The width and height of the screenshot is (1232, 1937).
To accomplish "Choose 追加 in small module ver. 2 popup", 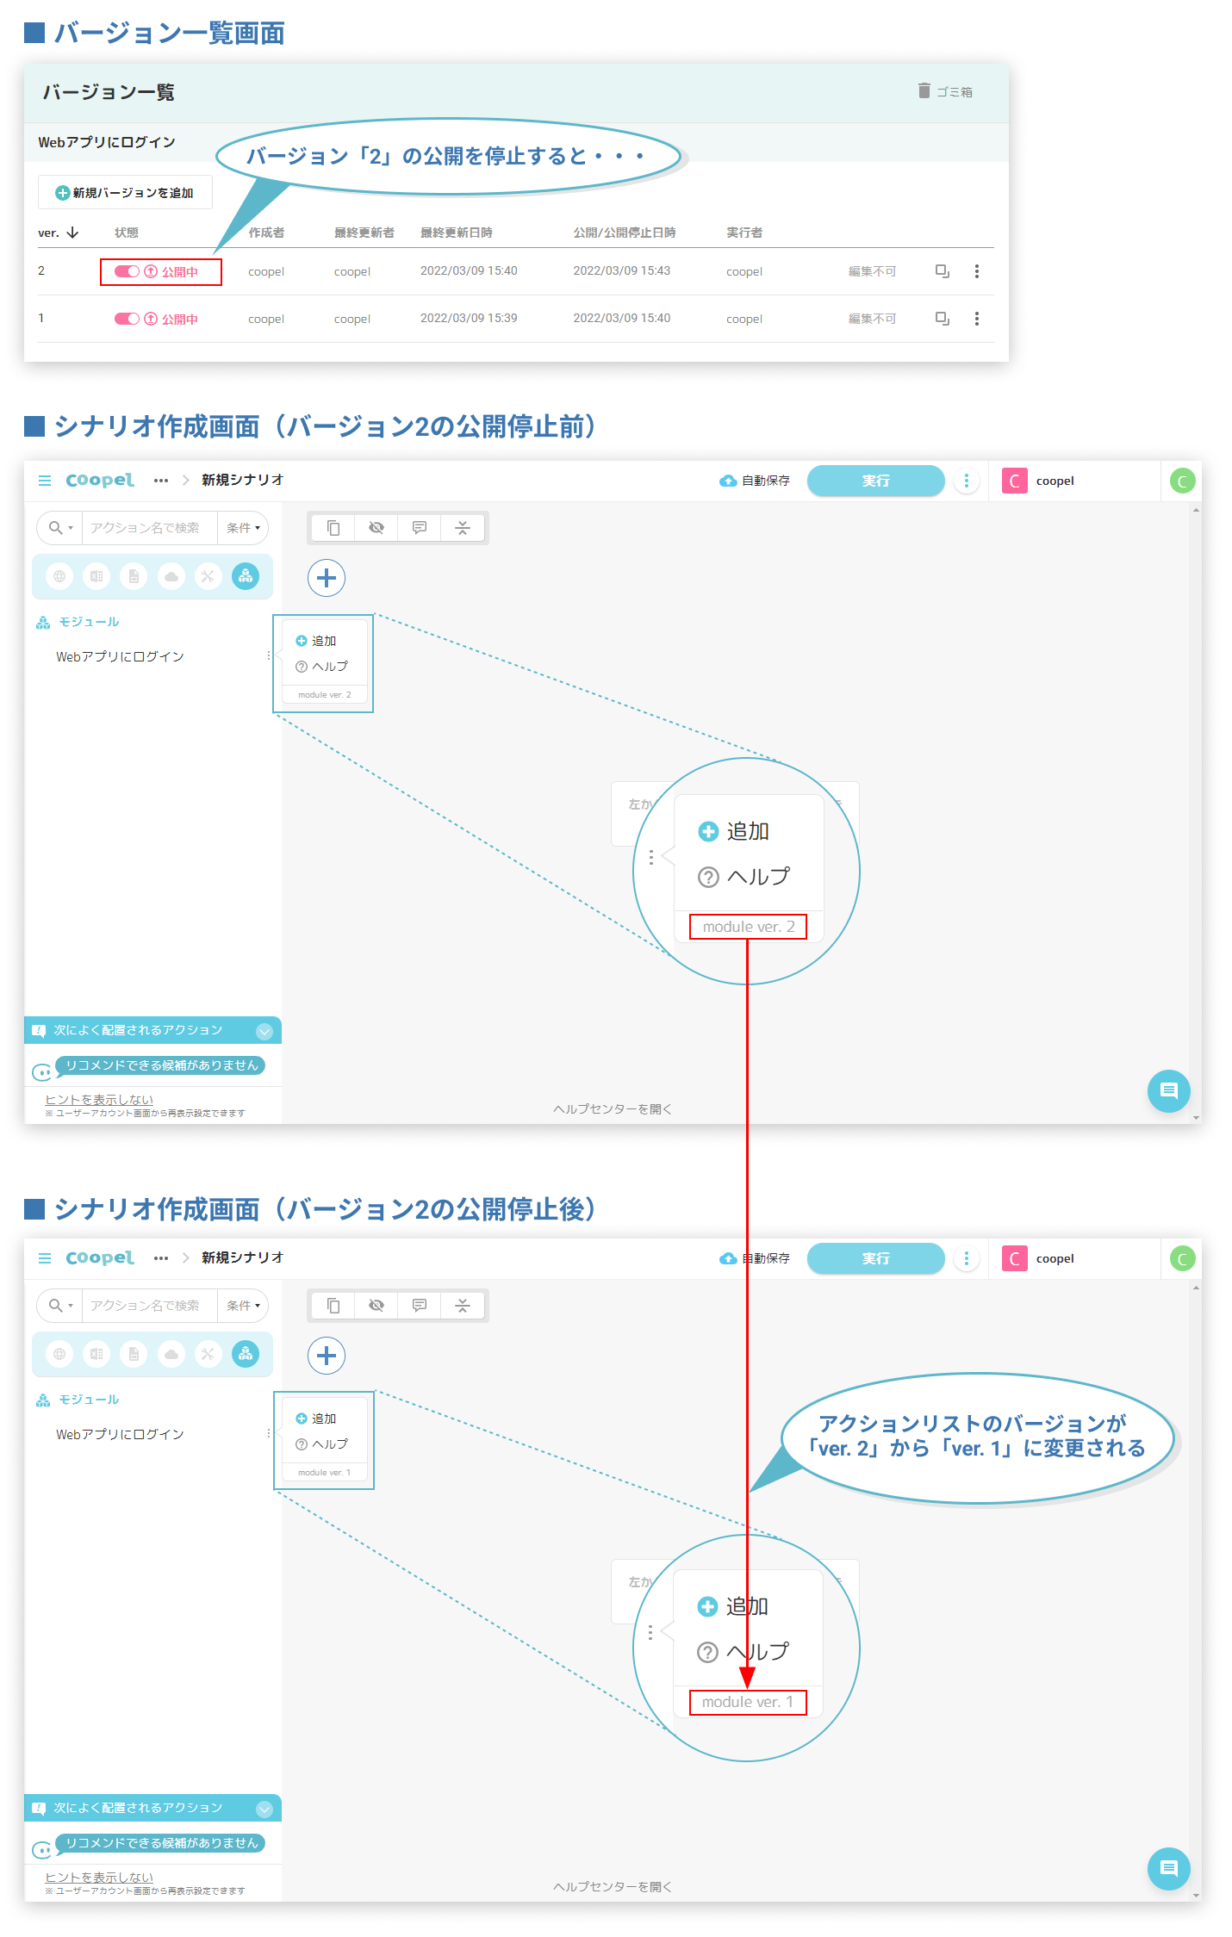I will [316, 641].
